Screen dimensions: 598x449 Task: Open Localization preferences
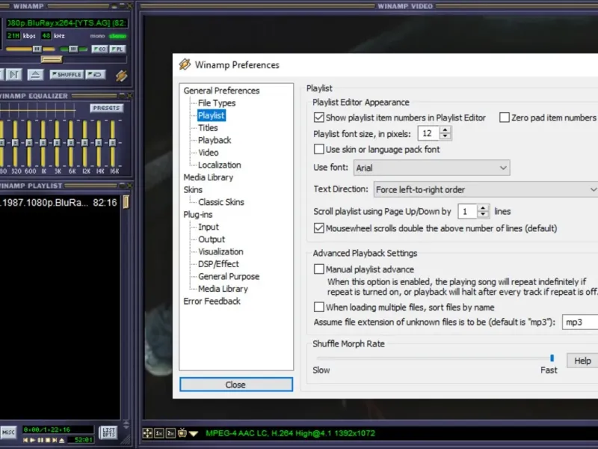click(x=219, y=165)
